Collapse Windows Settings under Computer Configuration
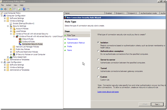 coord(5,21)
